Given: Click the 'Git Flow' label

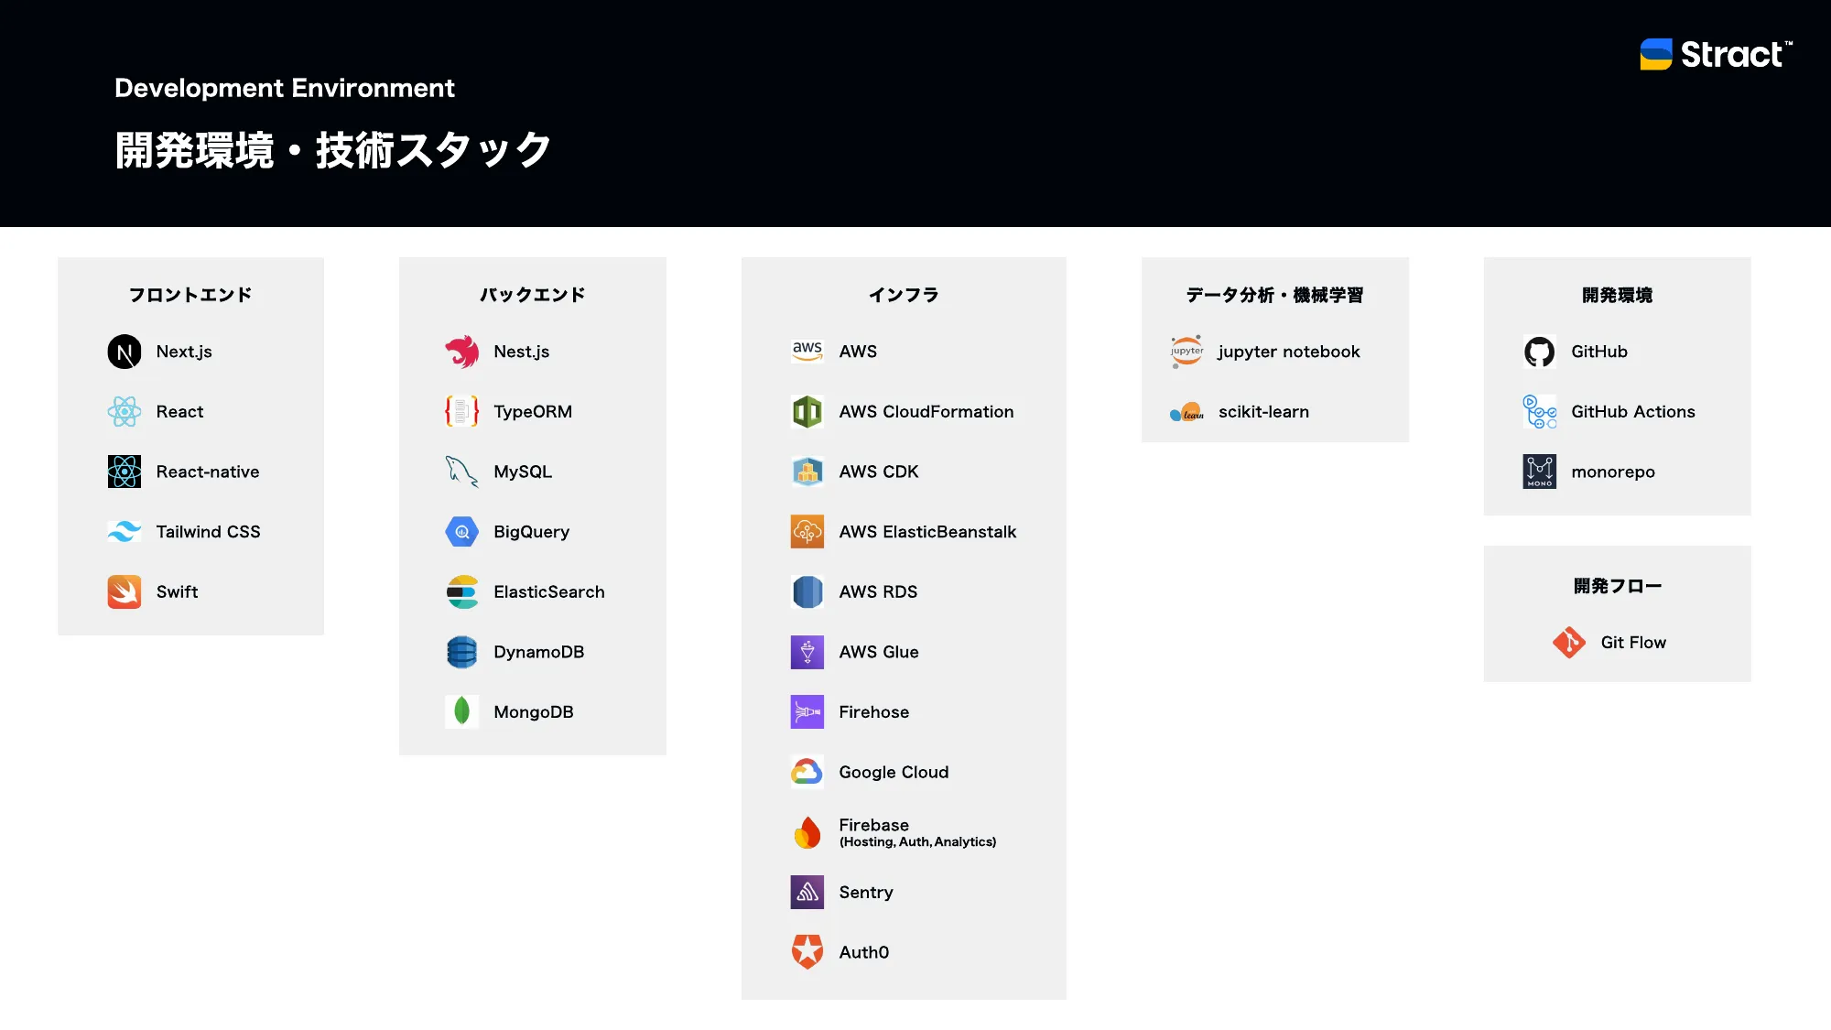Looking at the screenshot, I should pyautogui.click(x=1633, y=643).
